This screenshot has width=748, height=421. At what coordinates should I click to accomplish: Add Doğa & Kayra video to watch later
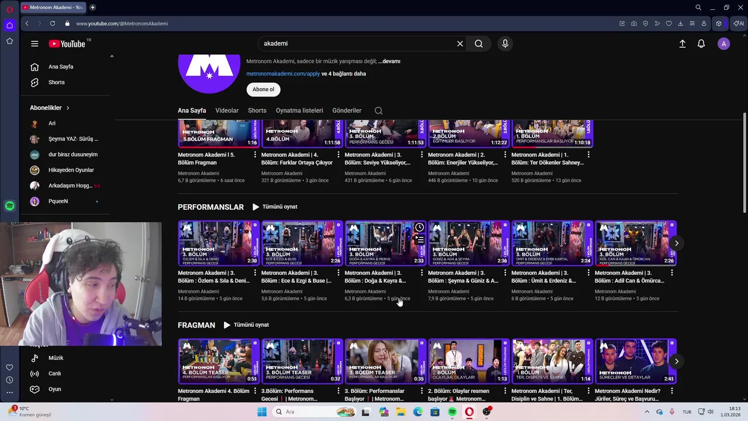[x=420, y=227]
